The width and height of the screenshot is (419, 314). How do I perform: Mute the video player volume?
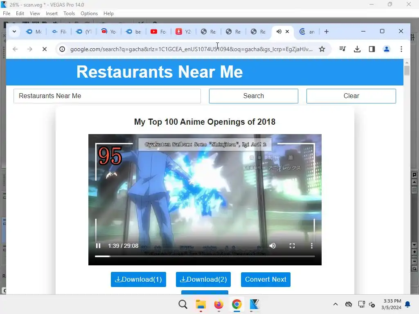[272, 246]
